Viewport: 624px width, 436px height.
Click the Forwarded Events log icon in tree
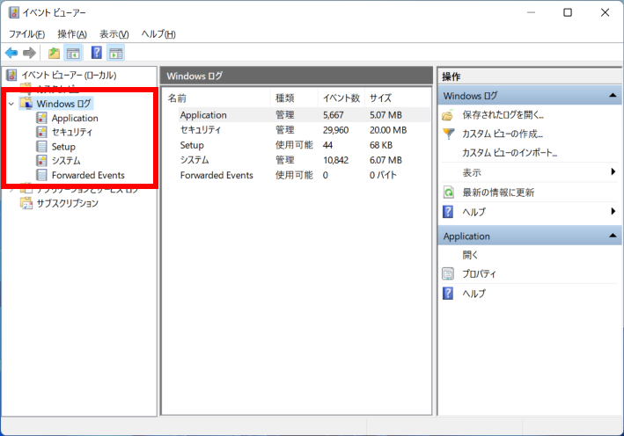coord(41,175)
